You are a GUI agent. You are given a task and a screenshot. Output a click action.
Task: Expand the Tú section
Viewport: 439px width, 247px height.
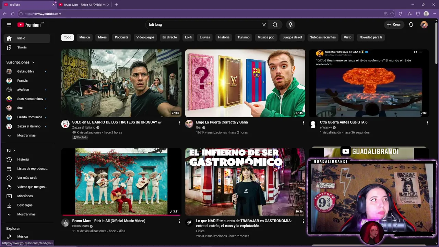click(x=11, y=150)
